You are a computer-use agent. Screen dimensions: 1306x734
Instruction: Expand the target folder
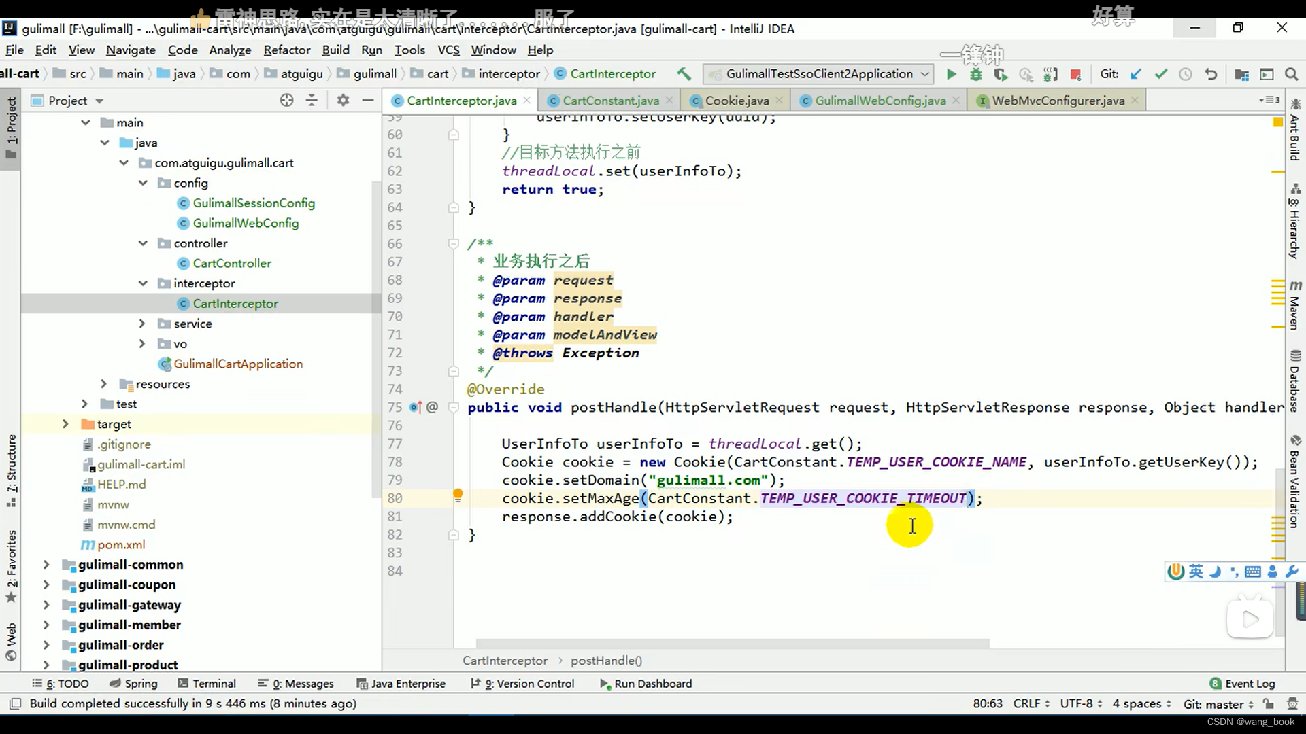(65, 424)
